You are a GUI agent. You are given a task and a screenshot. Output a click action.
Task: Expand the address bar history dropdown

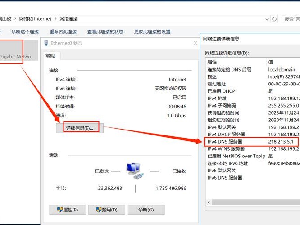[267, 19]
